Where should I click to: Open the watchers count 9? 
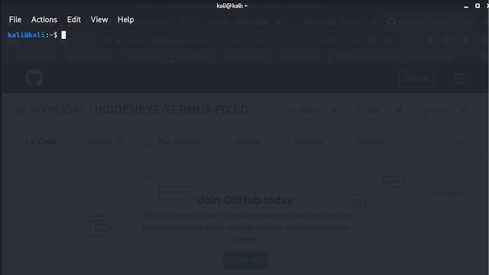pyautogui.click(x=335, y=111)
